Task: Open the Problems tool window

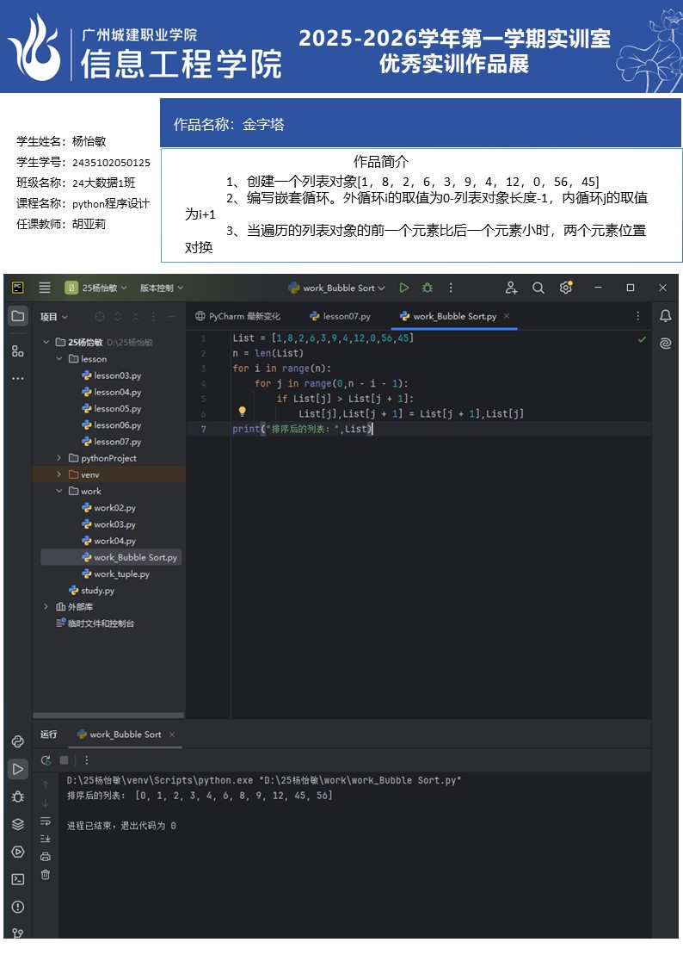Action: click(18, 907)
